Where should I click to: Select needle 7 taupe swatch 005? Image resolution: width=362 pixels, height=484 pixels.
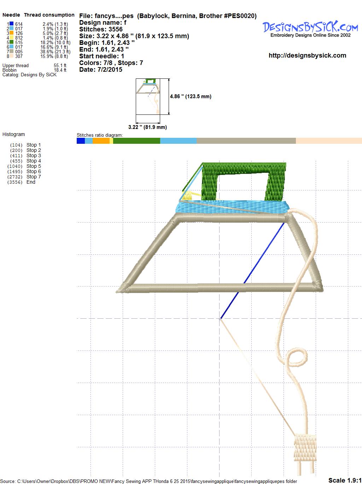tap(12, 52)
